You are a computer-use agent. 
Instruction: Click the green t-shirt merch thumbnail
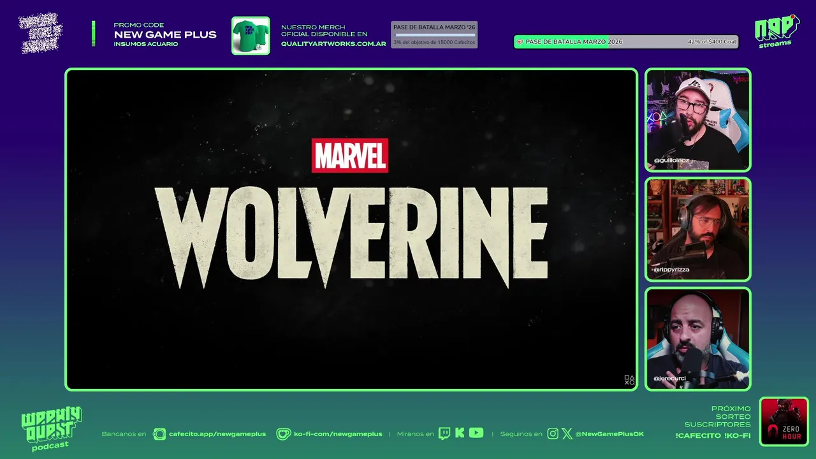pos(251,36)
